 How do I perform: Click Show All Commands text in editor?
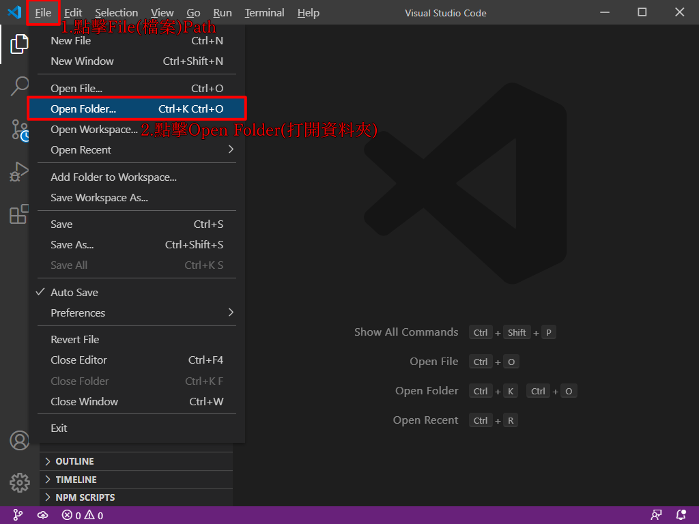[x=406, y=332]
